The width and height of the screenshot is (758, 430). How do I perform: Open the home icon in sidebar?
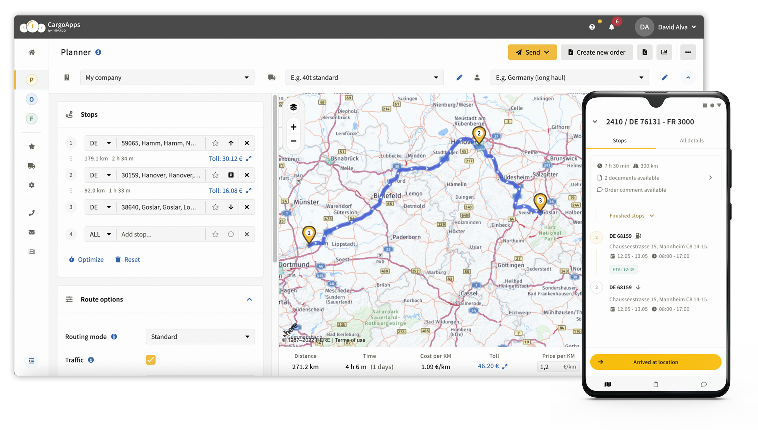click(x=32, y=52)
